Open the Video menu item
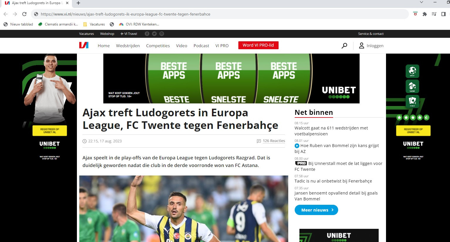The width and height of the screenshot is (450, 242). [x=182, y=46]
